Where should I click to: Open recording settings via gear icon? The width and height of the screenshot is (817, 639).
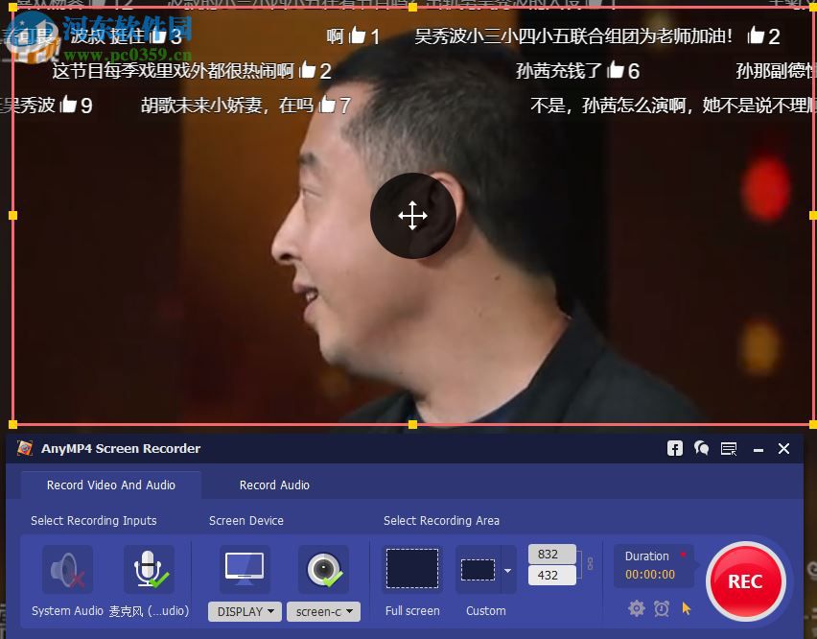point(636,608)
